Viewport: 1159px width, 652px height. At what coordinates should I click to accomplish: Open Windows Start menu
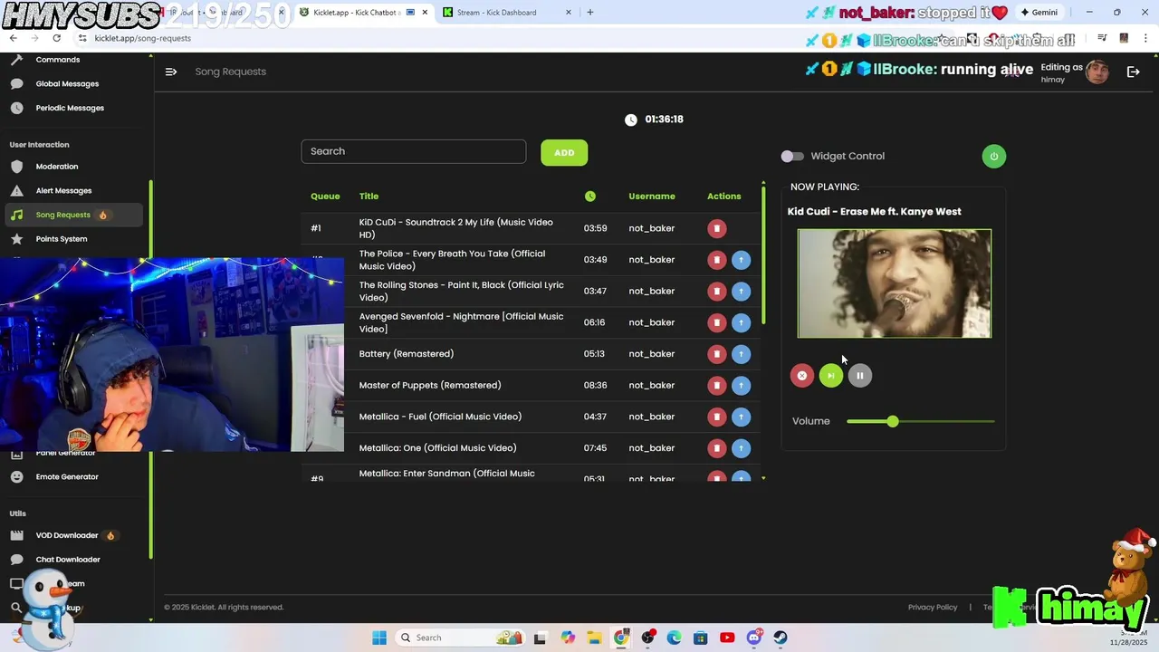pos(379,638)
